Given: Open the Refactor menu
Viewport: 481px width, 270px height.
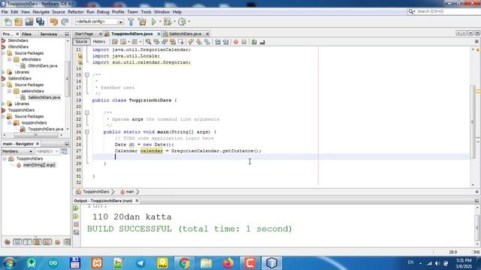Looking at the screenshot, I should (x=76, y=12).
